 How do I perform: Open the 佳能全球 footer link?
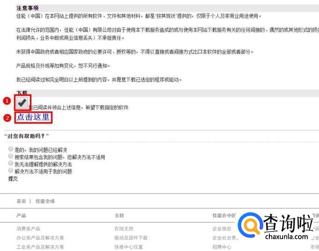click(x=45, y=201)
